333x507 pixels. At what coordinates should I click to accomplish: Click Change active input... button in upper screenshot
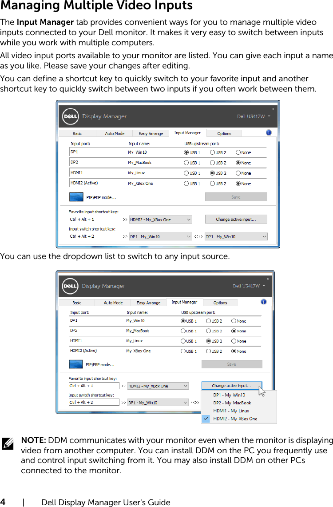coord(236,219)
